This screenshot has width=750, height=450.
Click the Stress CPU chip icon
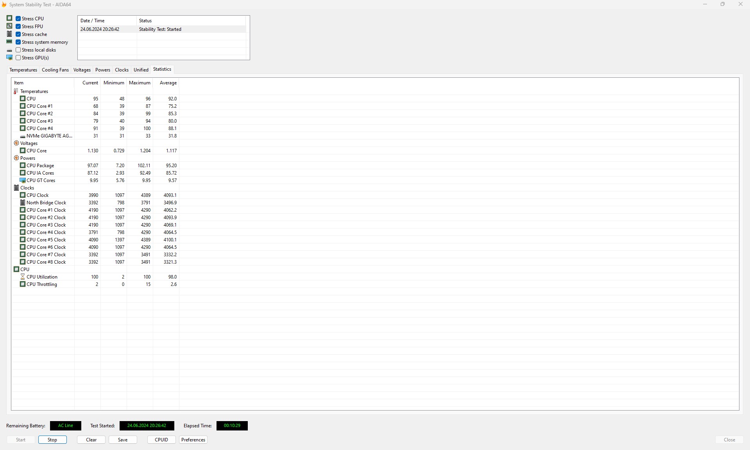pyautogui.click(x=9, y=18)
